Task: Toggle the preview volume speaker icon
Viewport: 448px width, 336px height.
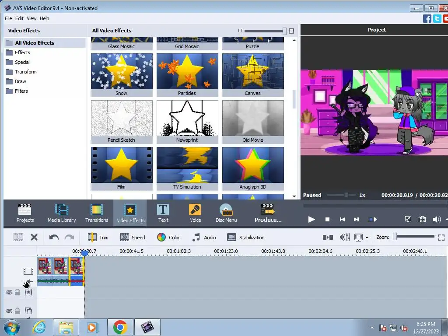Action: coord(437,220)
